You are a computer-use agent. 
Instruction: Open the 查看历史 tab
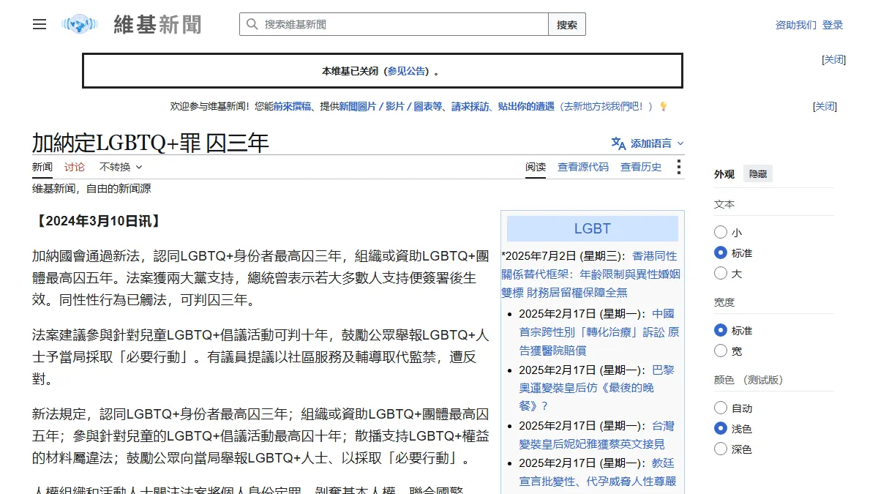tap(641, 167)
